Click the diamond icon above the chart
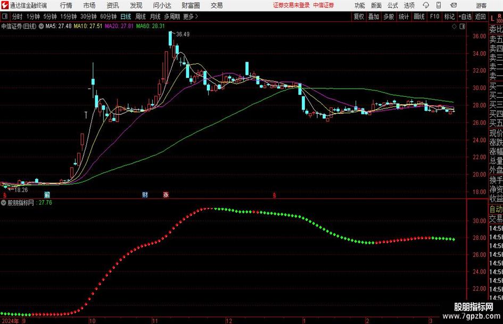Viewport: 503px width, 324px height. click(454, 27)
